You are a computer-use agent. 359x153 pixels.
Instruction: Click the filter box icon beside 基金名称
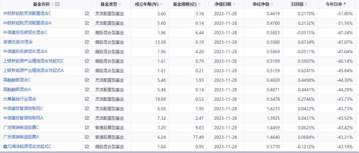tap(57, 4)
